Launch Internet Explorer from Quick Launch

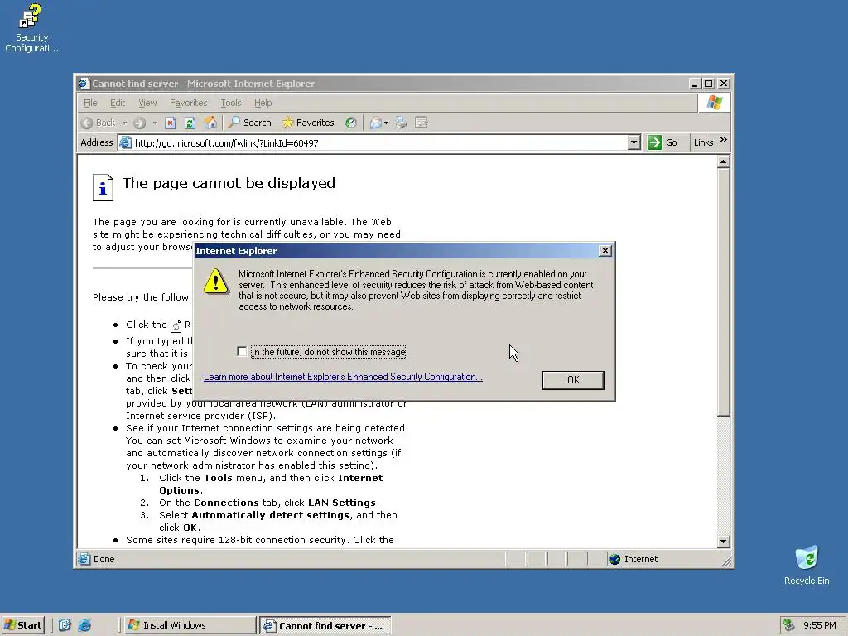84,625
